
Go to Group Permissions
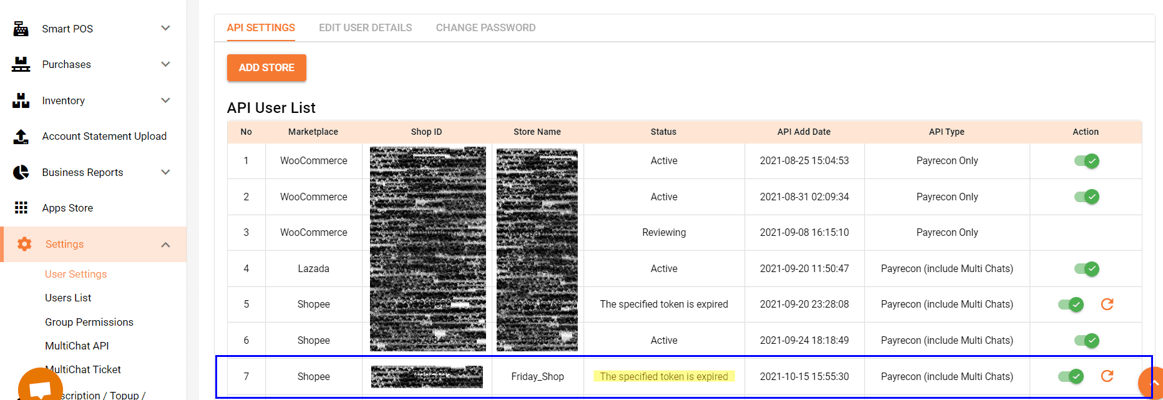tap(89, 322)
